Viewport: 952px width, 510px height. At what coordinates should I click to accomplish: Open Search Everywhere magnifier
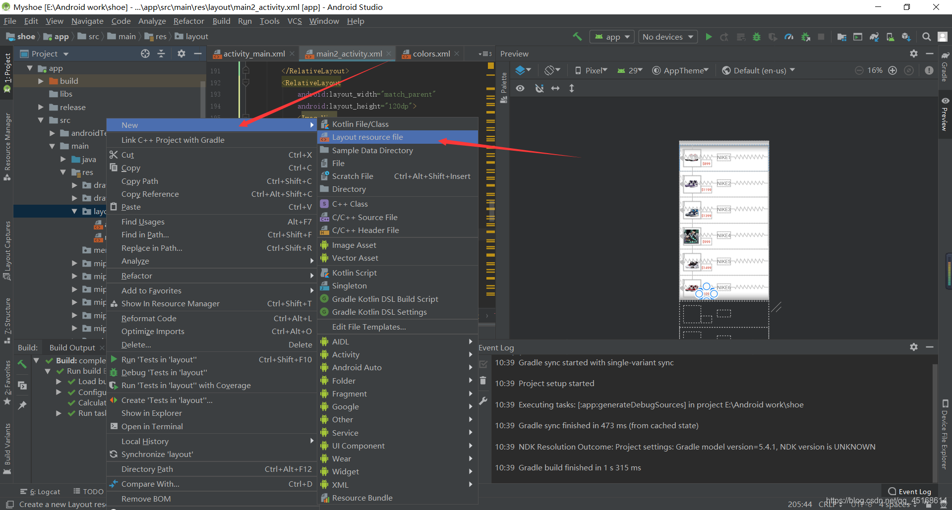pyautogui.click(x=926, y=37)
